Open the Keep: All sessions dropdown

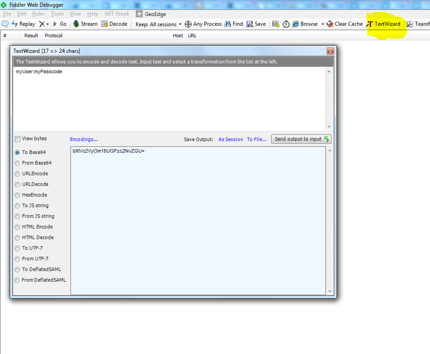pyautogui.click(x=159, y=24)
